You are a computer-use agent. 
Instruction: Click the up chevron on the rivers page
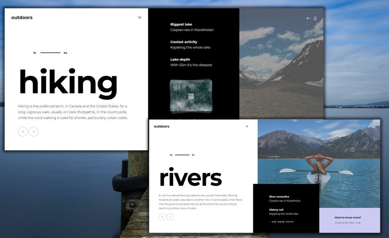click(x=161, y=217)
